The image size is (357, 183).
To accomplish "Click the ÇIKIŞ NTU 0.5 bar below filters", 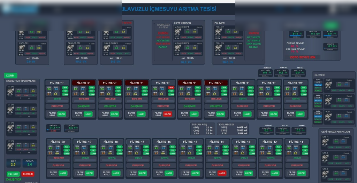I will click(x=71, y=130).
